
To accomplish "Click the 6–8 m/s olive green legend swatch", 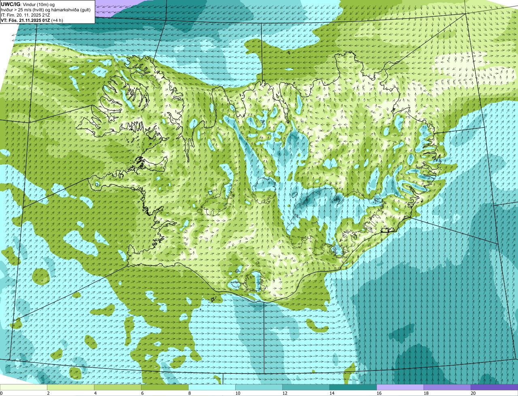I will coord(165,387).
